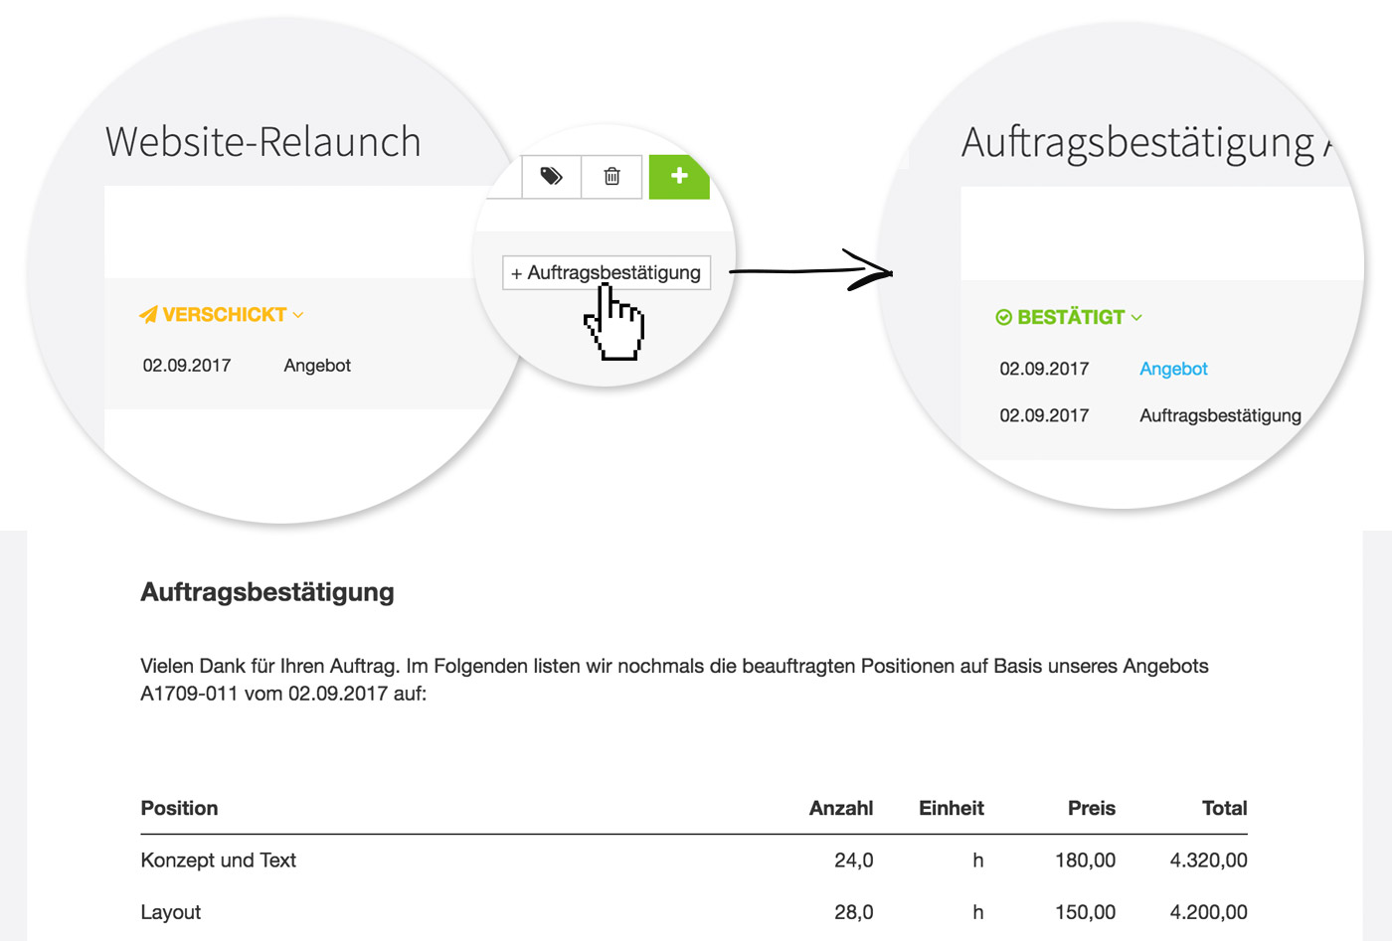The image size is (1392, 941).
Task: Click the large Auftragsbestätigung page title
Action: 1147,144
